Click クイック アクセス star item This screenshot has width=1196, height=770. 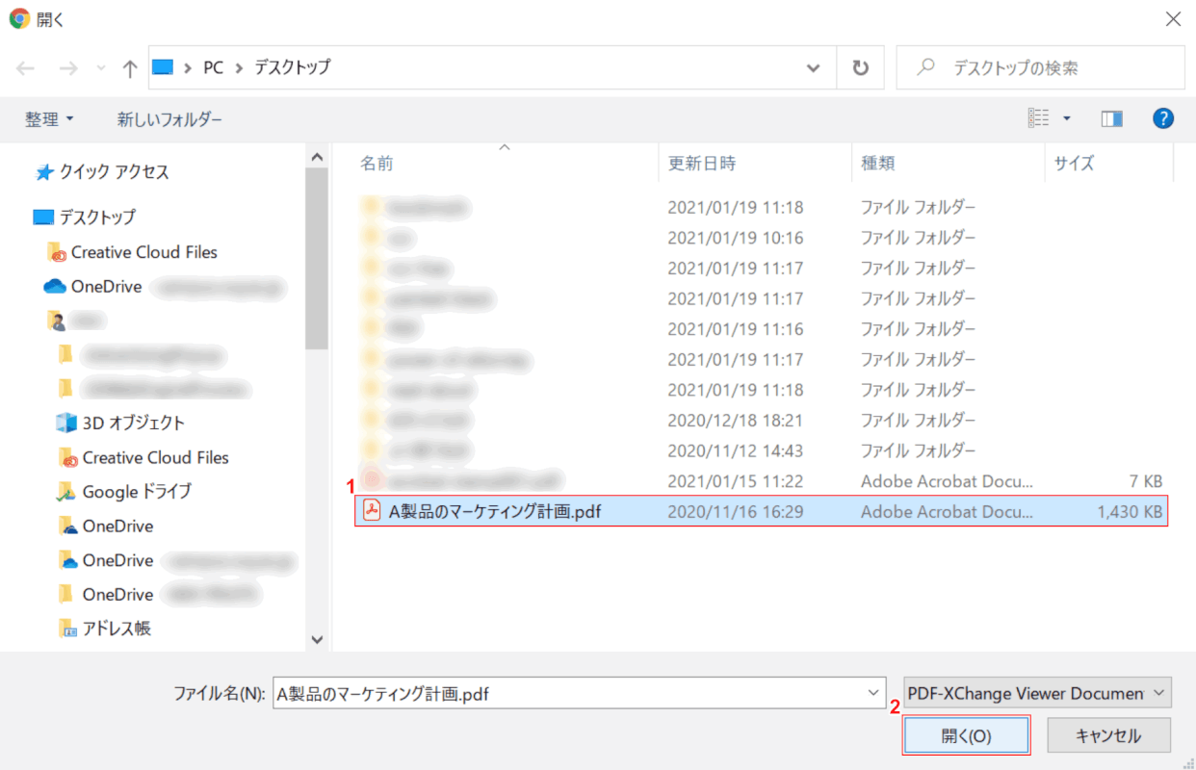click(x=114, y=172)
